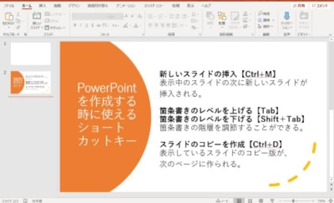Click the Quick Styles (クイックスタイル) icon
This screenshot has width=334, height=203.
[234, 17]
